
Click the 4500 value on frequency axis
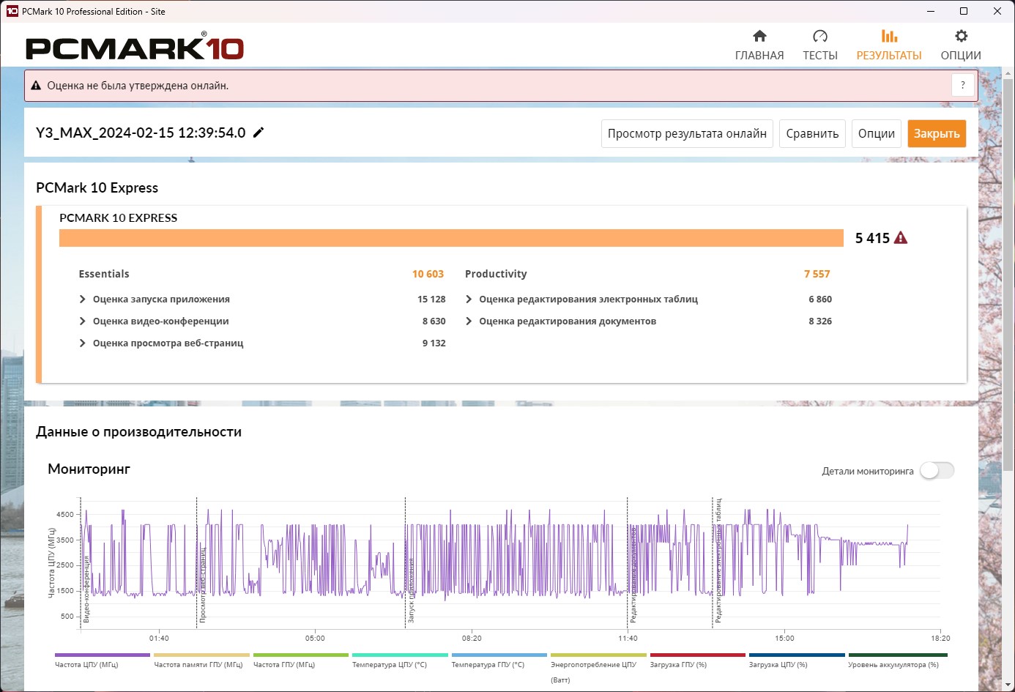[x=65, y=515]
